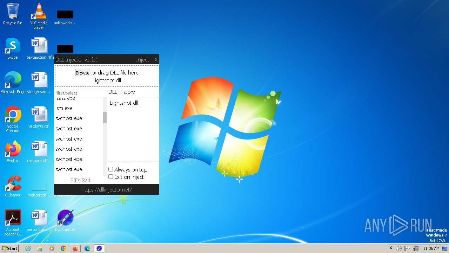
Task: Open the dllinjector.net link
Action: 107,189
